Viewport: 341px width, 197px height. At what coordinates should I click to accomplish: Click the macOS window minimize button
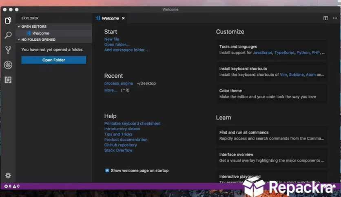(11, 9)
